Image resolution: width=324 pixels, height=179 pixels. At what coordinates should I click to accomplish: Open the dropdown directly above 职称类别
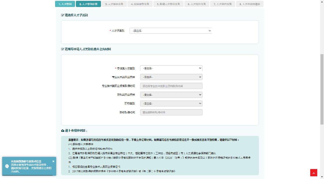[x=171, y=95]
